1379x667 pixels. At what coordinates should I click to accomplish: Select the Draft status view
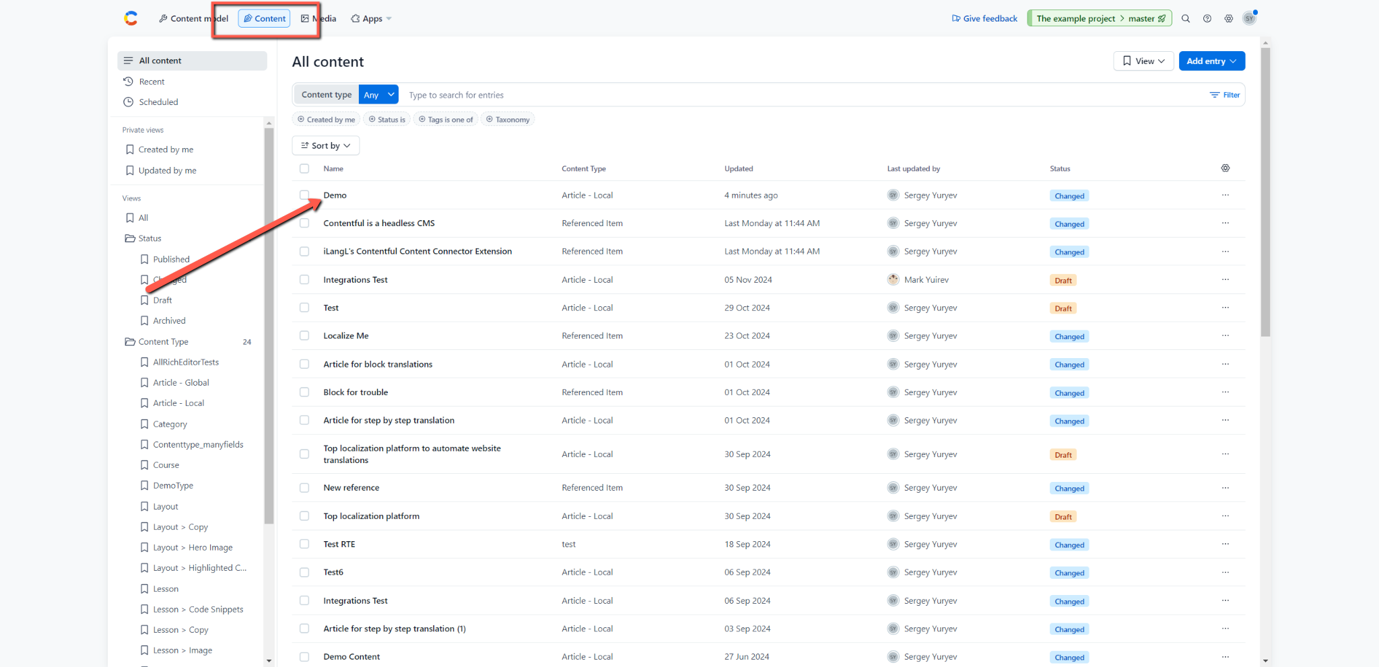[162, 300]
